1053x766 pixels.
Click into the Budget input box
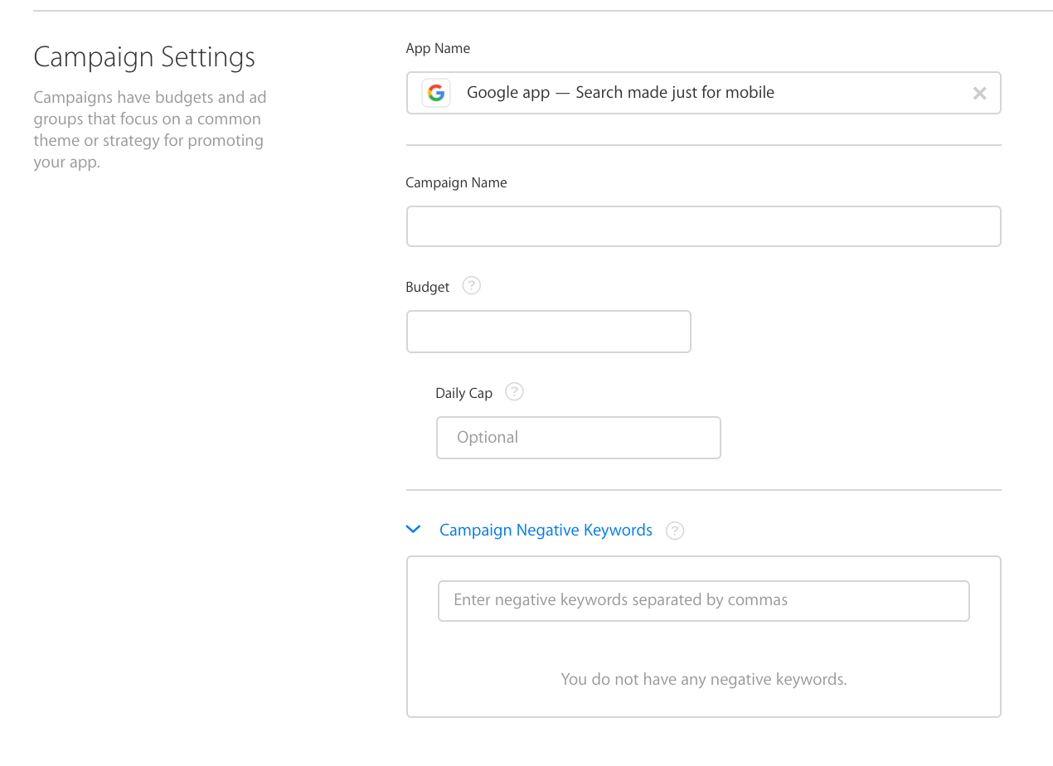(x=548, y=332)
